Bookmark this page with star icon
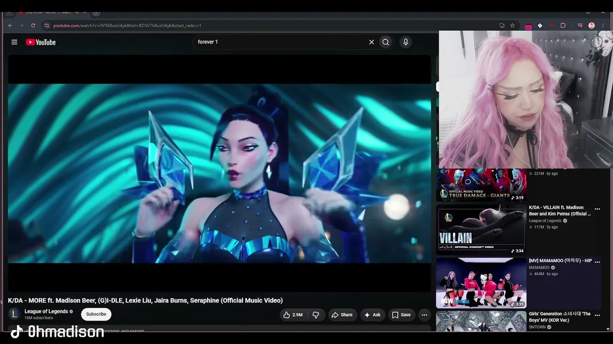Screen dimensions: 613x344 (x=512, y=25)
